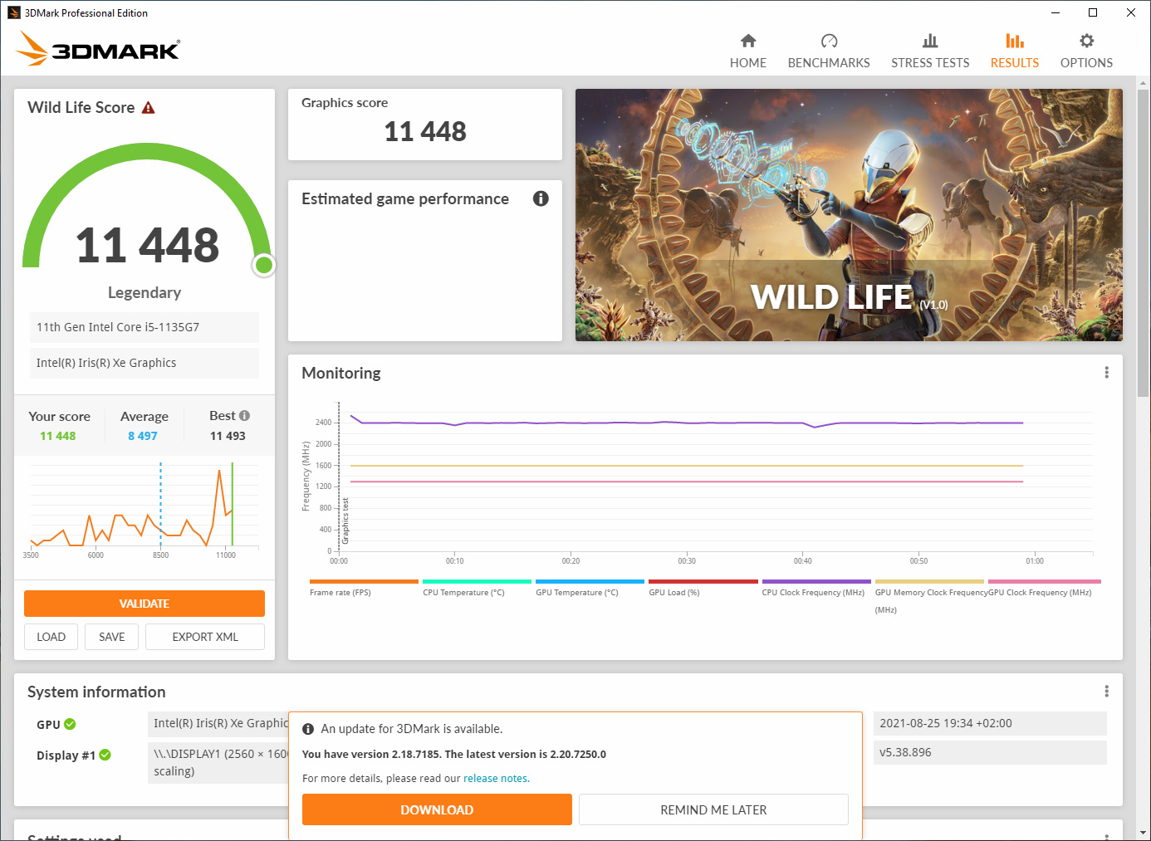Click the SAVE button
This screenshot has height=841, width=1151.
(112, 637)
